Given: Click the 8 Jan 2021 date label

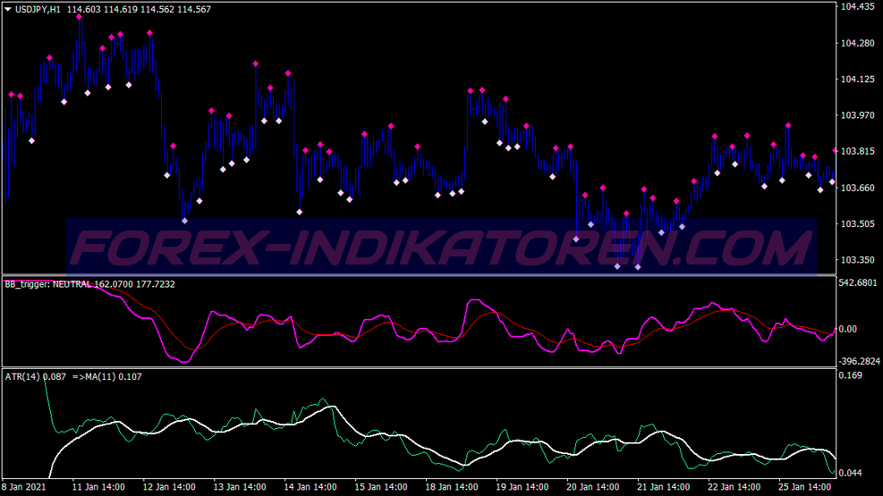Looking at the screenshot, I should [23, 487].
